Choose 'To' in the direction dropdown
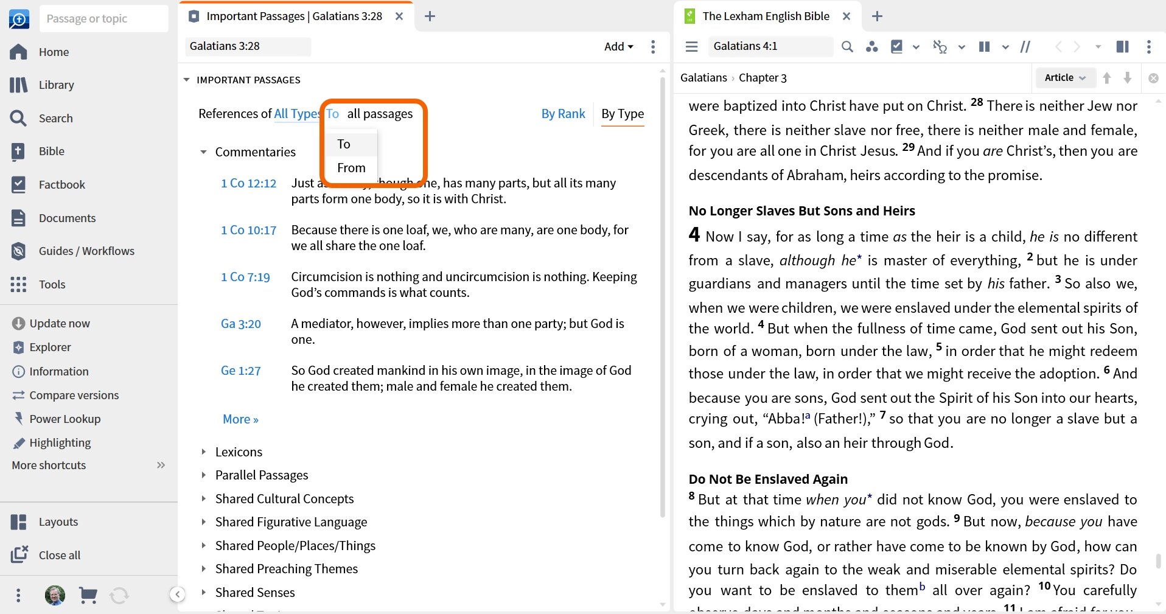Viewport: 1166px width, 614px height. pos(351,144)
